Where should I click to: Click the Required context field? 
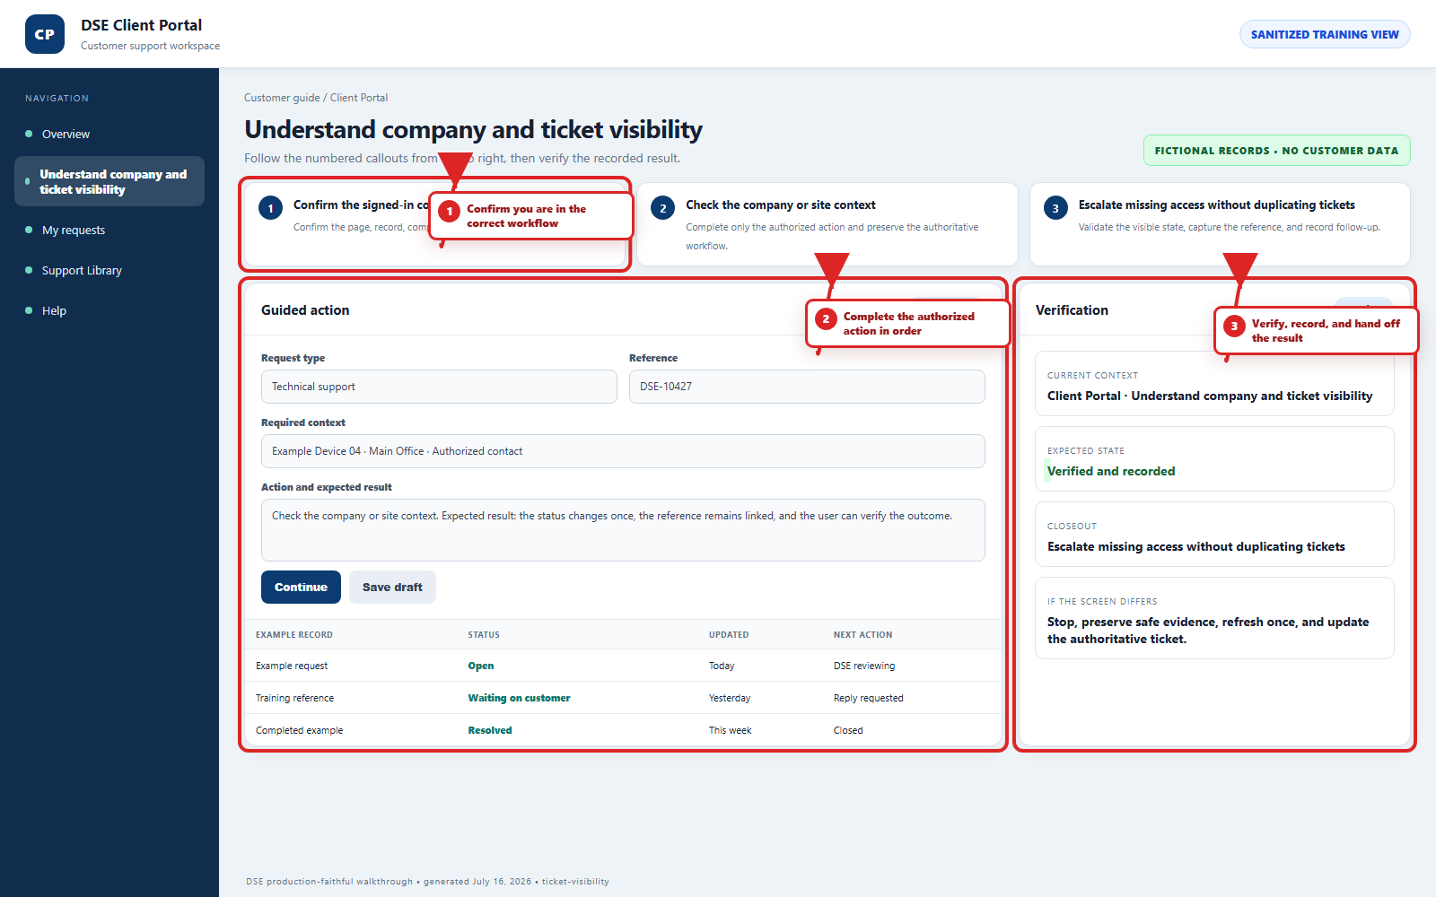coord(623,451)
